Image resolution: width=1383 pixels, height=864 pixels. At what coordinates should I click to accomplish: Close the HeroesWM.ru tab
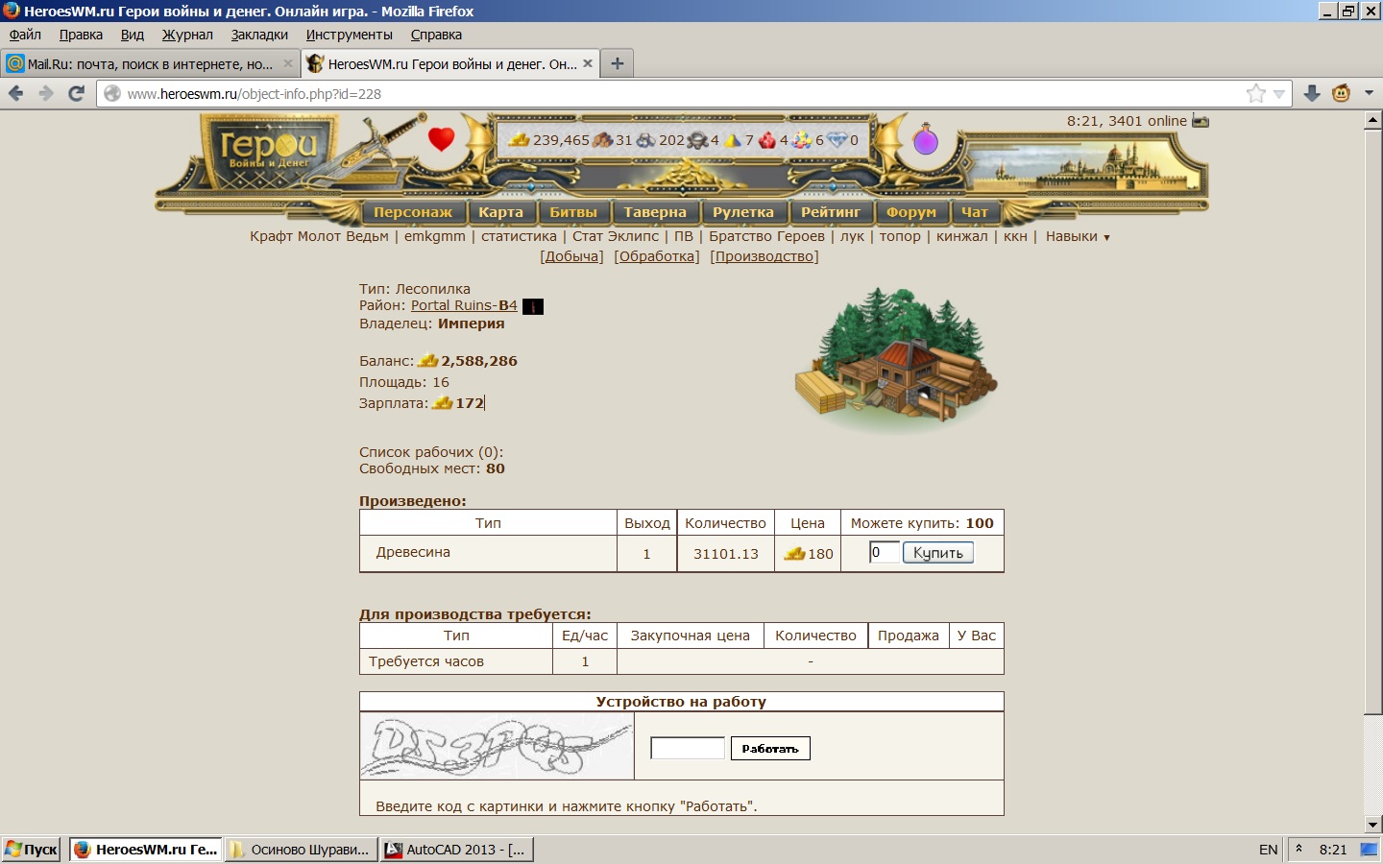click(x=588, y=63)
